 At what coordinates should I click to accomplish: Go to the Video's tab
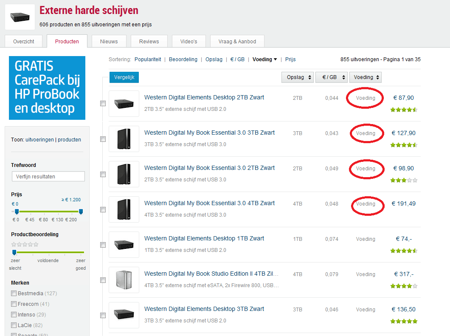point(188,41)
